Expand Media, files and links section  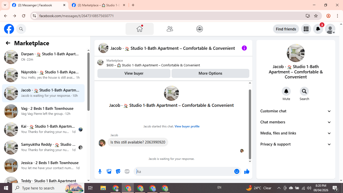(x=296, y=133)
